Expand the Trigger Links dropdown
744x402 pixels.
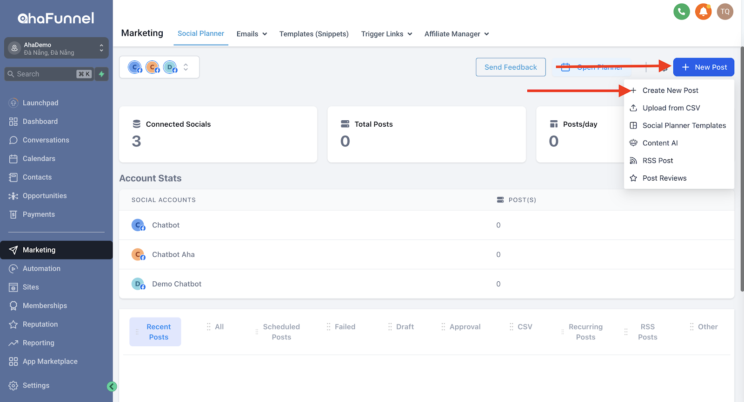(x=386, y=34)
